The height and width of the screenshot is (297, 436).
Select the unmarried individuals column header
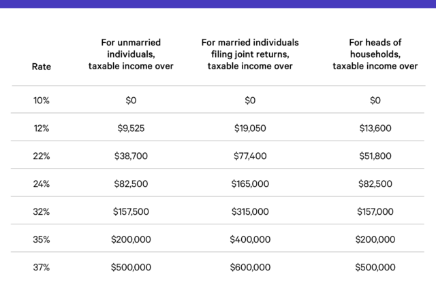pyautogui.click(x=131, y=54)
